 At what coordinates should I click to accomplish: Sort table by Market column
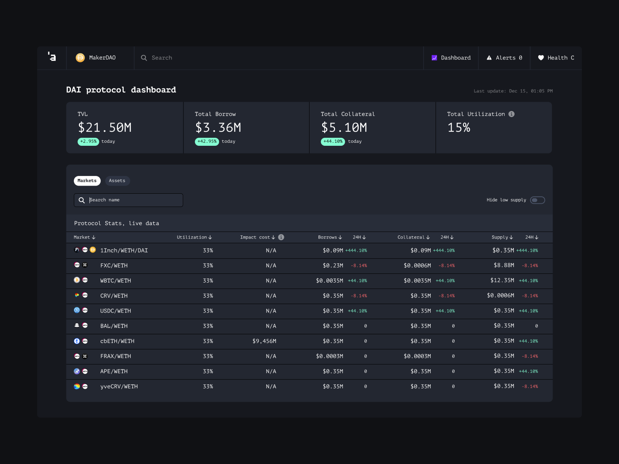(x=84, y=237)
